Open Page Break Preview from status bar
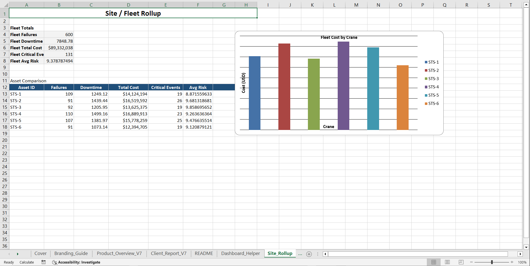530x266 pixels. tap(461, 262)
